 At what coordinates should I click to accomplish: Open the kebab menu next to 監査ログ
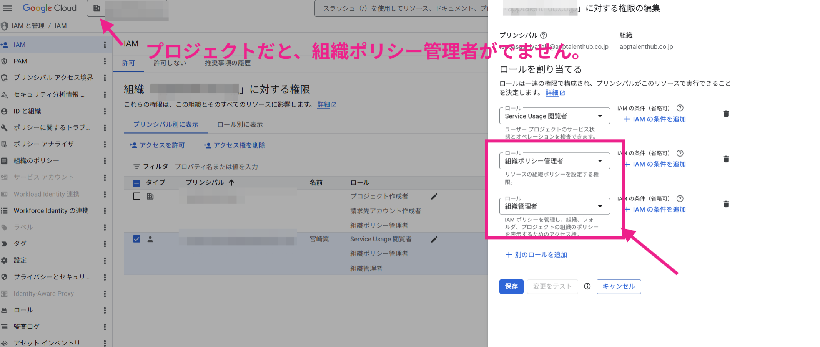(x=105, y=327)
